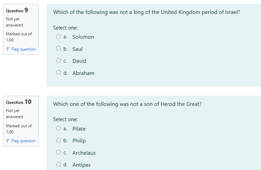Select the Pilate radio button
This screenshot has width=261, height=170.
58,129
